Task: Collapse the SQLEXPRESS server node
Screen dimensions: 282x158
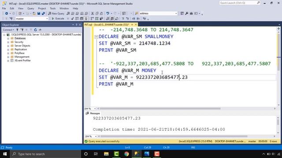Action: [4, 35]
